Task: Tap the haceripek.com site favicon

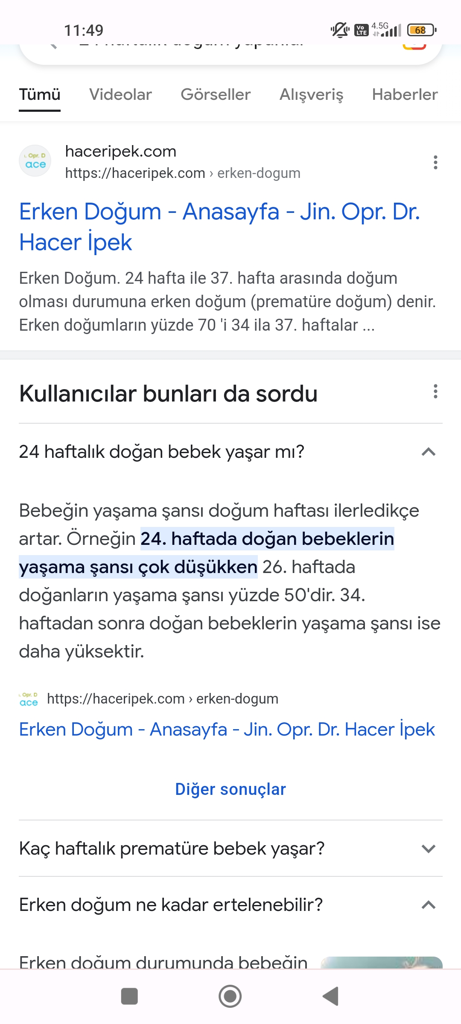Action: coord(35,162)
